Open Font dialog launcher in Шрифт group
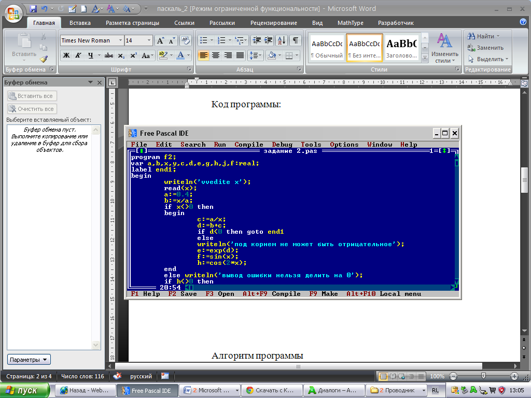The width and height of the screenshot is (531, 398). point(189,69)
